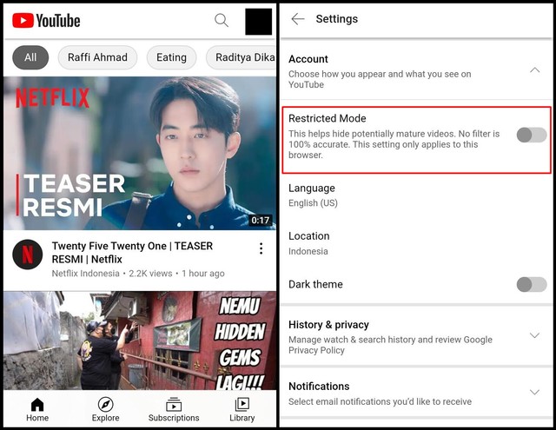Go to Home tab
The height and width of the screenshot is (430, 556).
pyautogui.click(x=37, y=410)
